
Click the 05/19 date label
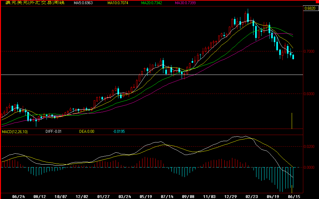(146, 196)
